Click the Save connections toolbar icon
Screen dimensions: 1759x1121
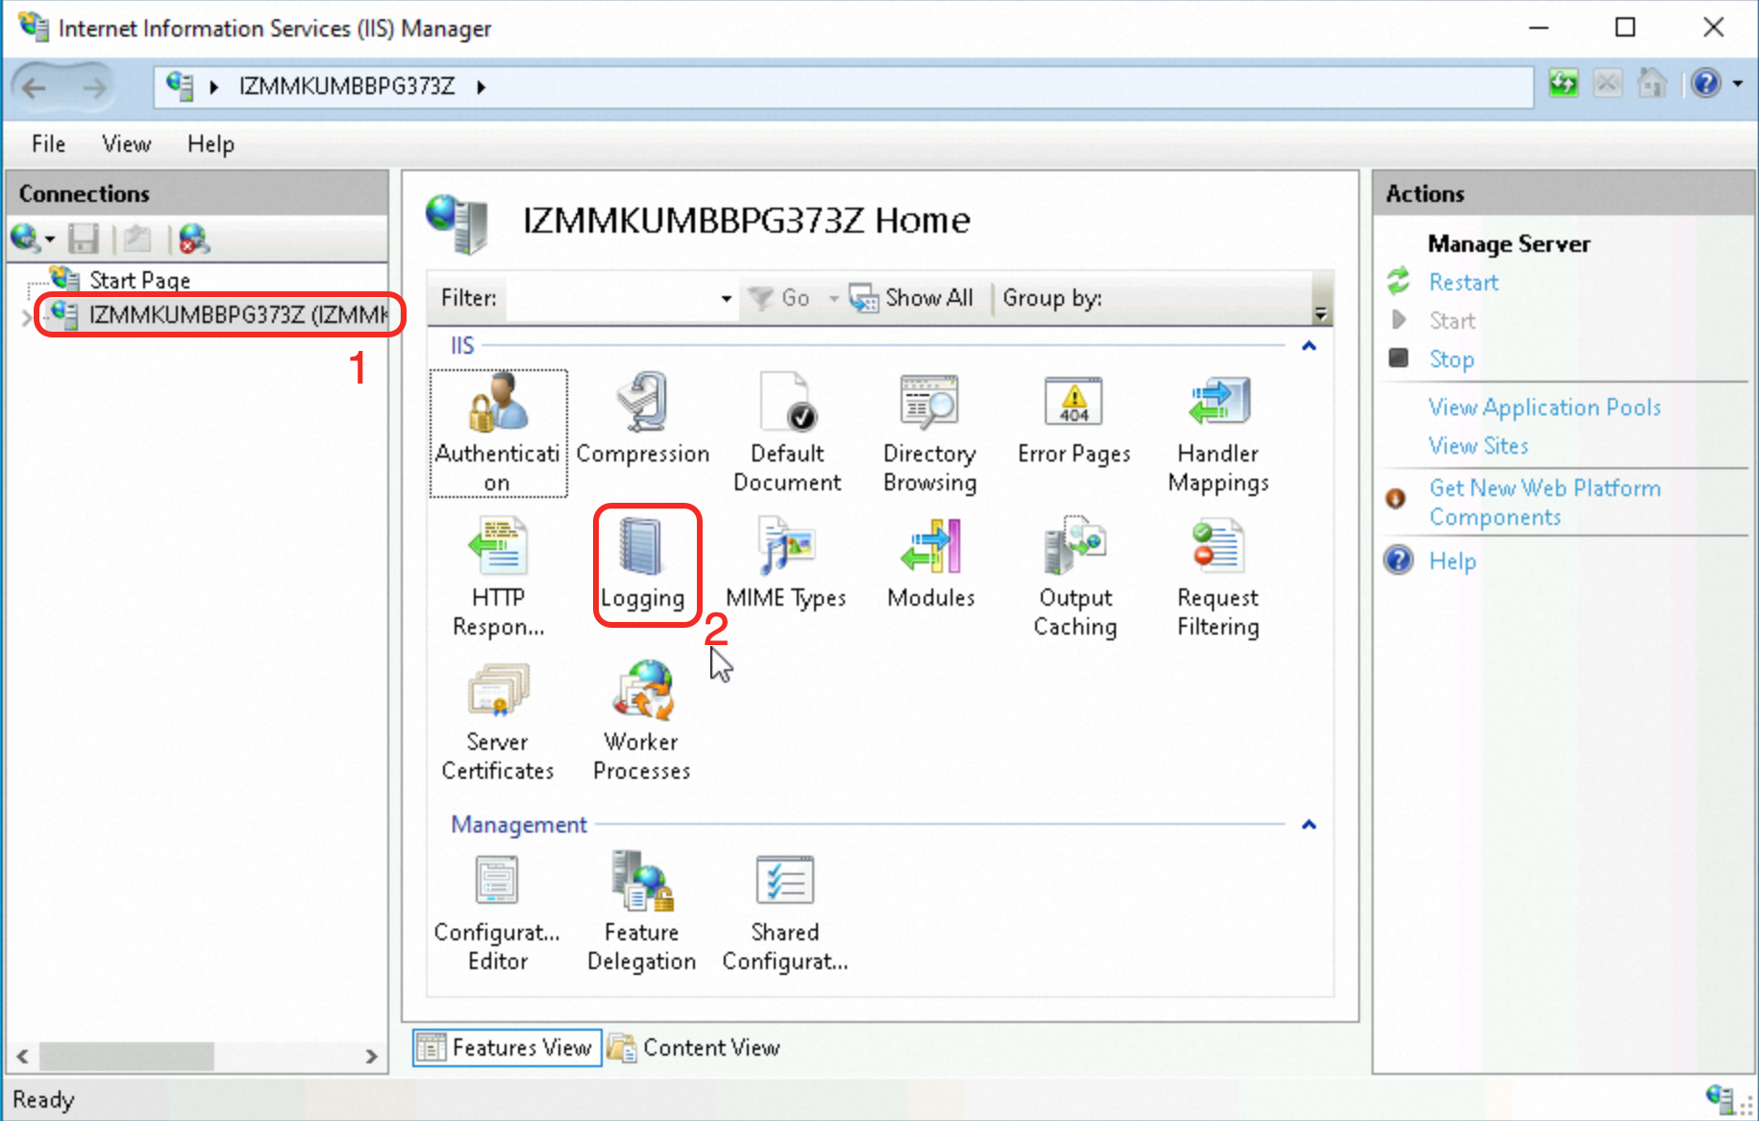[84, 238]
